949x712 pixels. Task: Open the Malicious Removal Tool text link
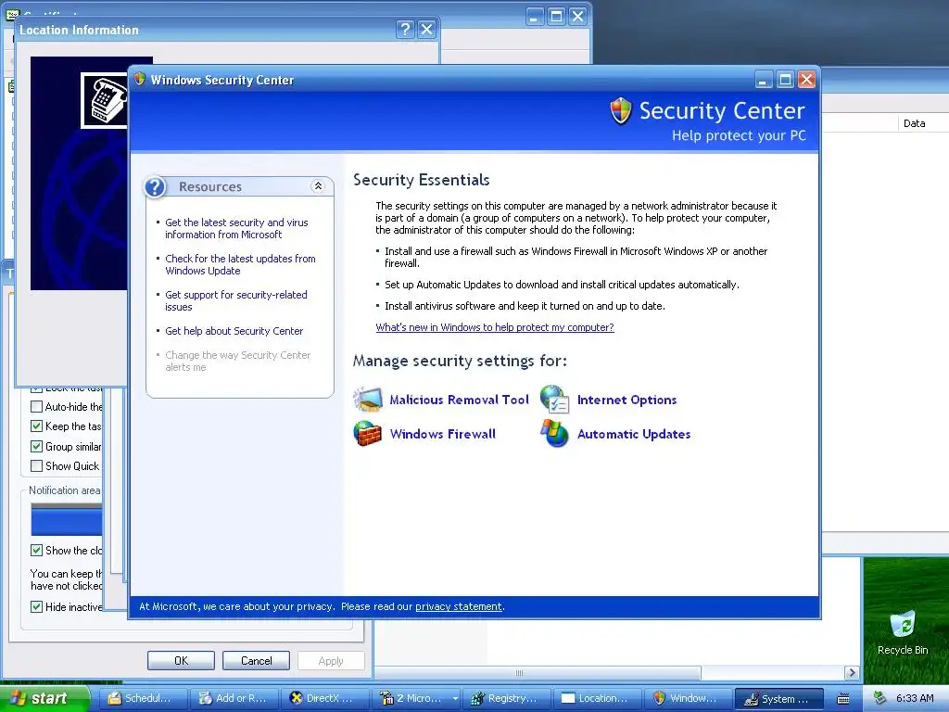459,400
